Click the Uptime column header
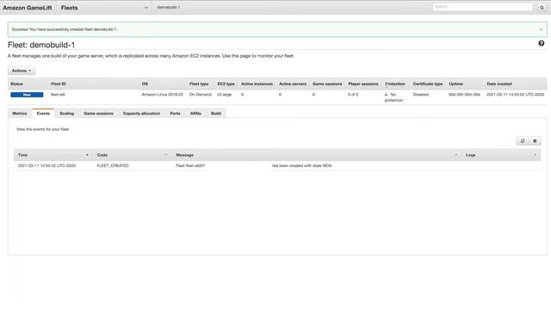 pos(455,84)
